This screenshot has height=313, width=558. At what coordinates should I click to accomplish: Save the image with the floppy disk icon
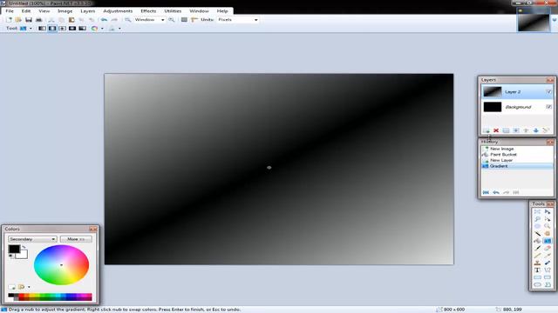coord(29,20)
